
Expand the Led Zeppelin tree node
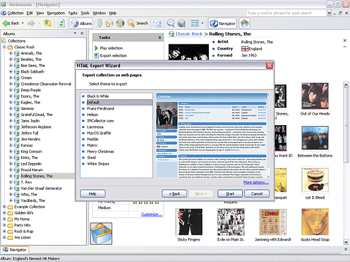(x=10, y=164)
